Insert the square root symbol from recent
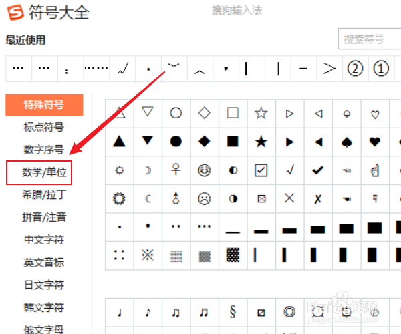Viewport: 401px width, 334px height. point(122,69)
